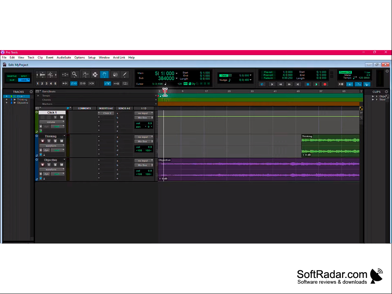Select the Scrubber speaker tool
This screenshot has height=294, width=392.
click(x=115, y=74)
